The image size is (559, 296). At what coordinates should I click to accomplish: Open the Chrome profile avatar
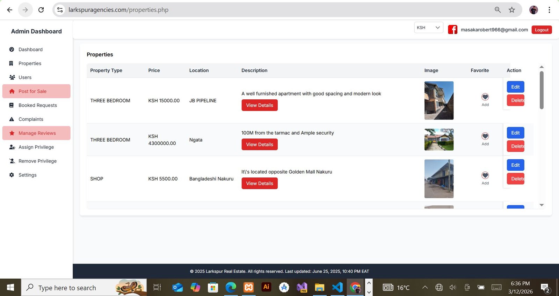[x=533, y=10]
